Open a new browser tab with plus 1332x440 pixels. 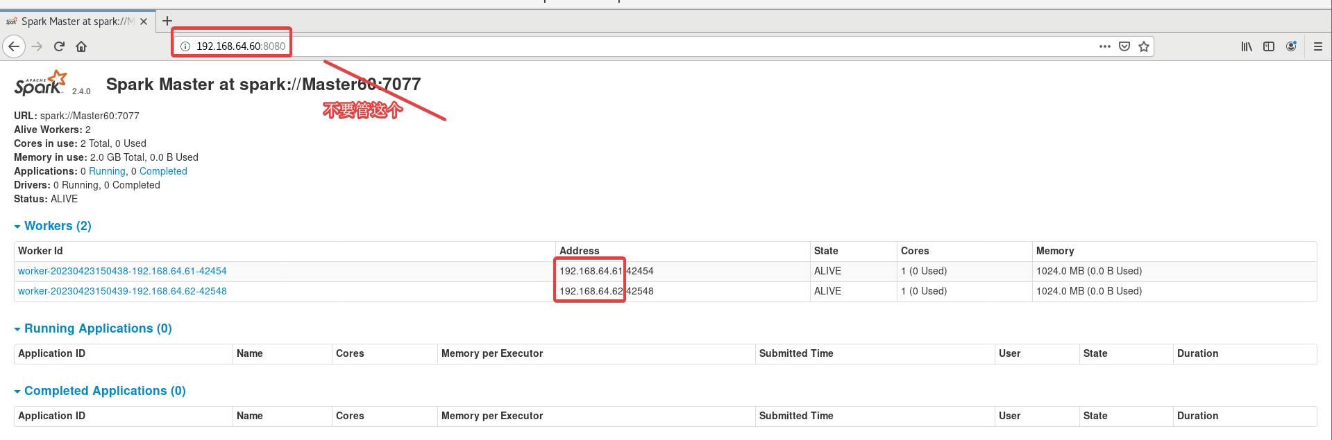(x=167, y=21)
